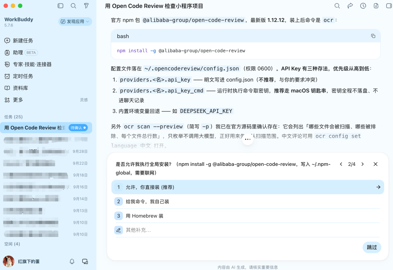This screenshot has width=393, height=270.
Task: Click the 跳过 skip button
Action: coord(372,247)
